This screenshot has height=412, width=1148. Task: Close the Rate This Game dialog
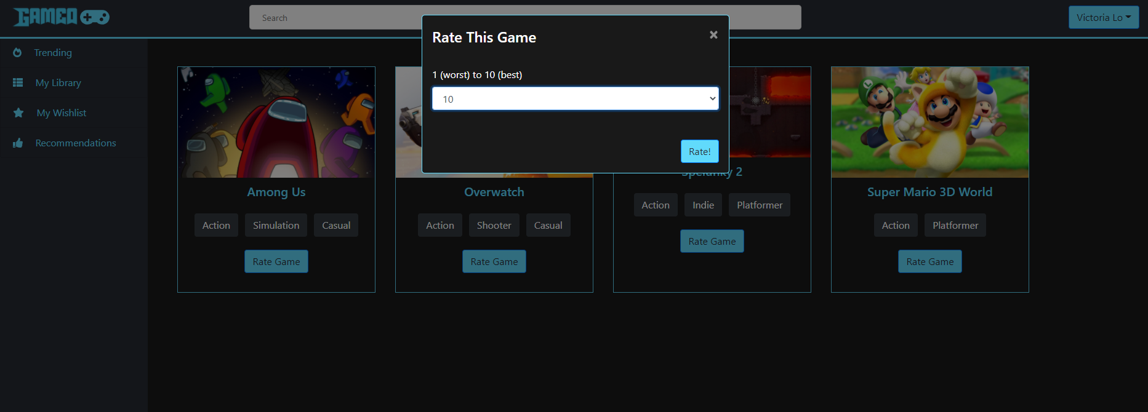[x=713, y=35]
